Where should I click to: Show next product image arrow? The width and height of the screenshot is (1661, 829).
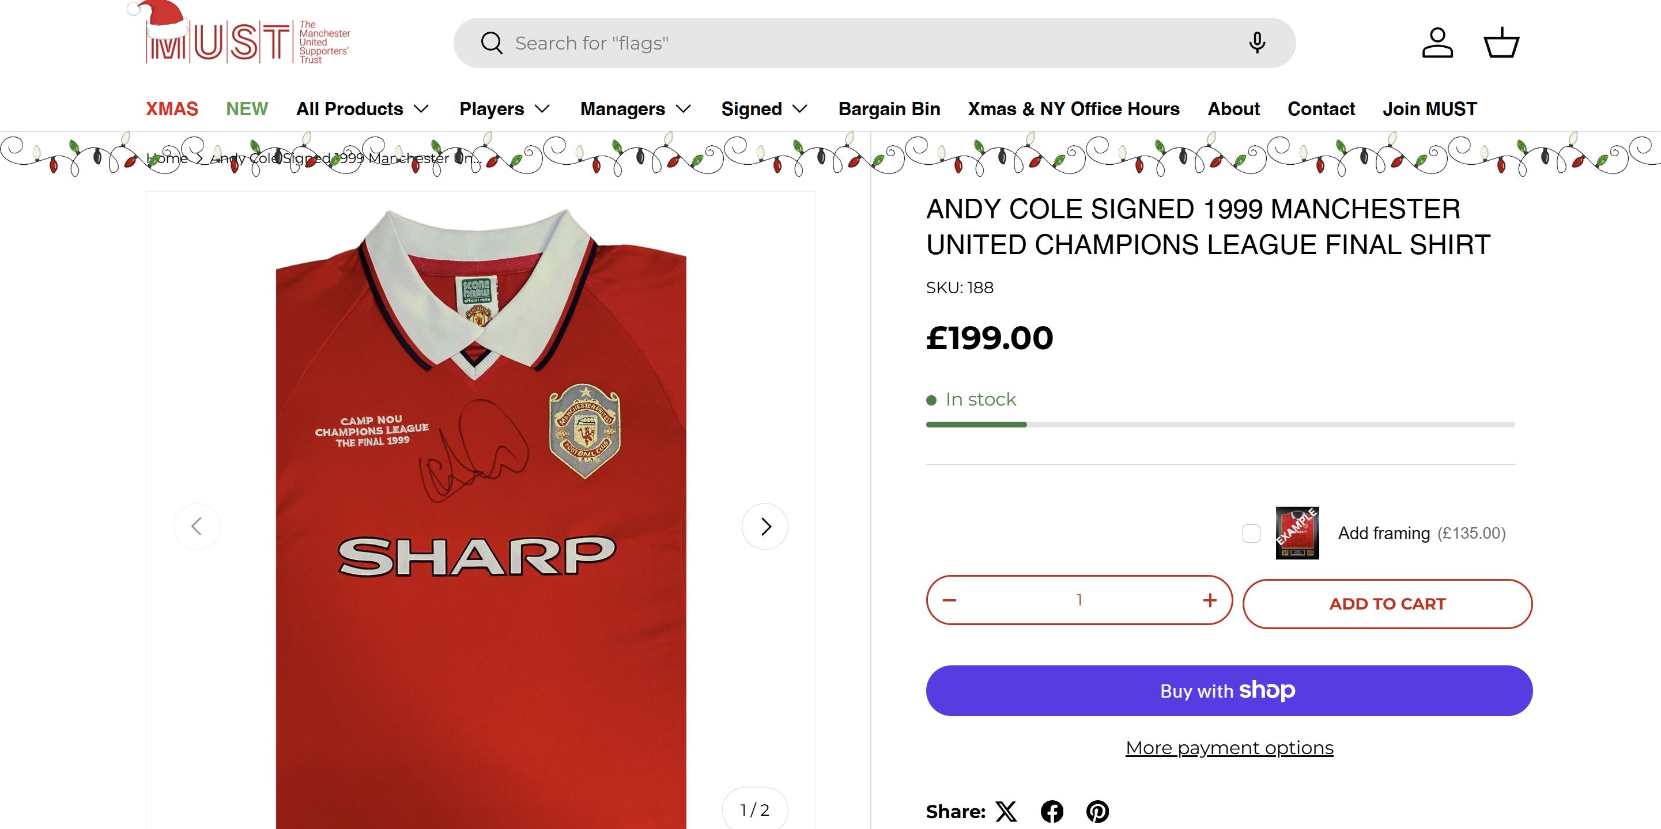[765, 527]
